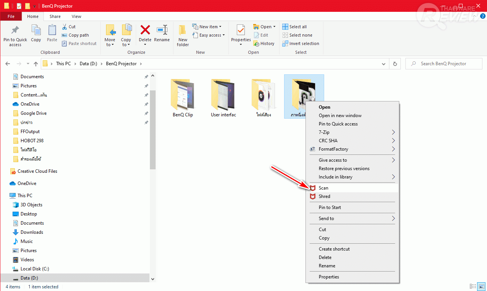Click the Refresh button beside address bar

click(395, 64)
